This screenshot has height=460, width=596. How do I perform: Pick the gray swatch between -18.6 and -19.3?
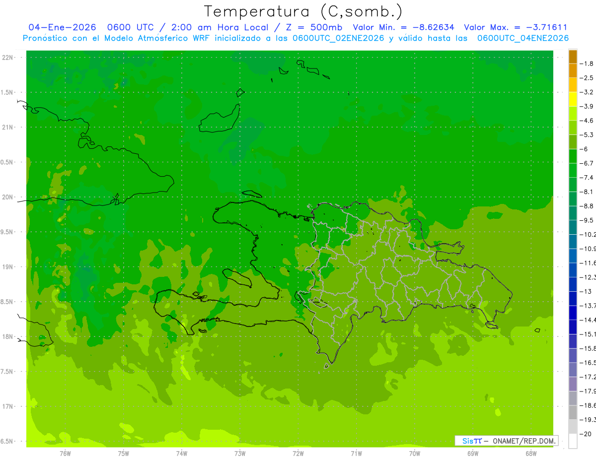pos(573,413)
